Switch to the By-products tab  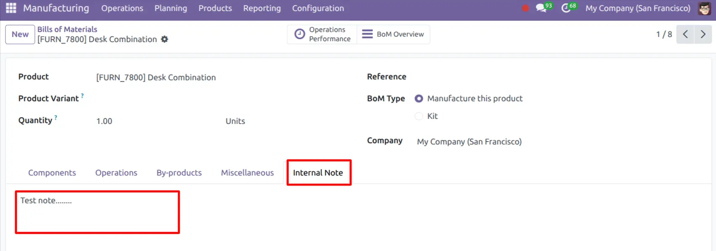tap(179, 173)
